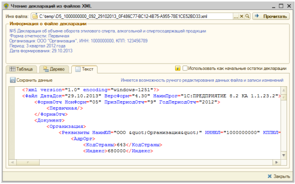The width and height of the screenshot is (295, 184).
Task: Click the xml version declaration line
Action: pyautogui.click(x=91, y=90)
